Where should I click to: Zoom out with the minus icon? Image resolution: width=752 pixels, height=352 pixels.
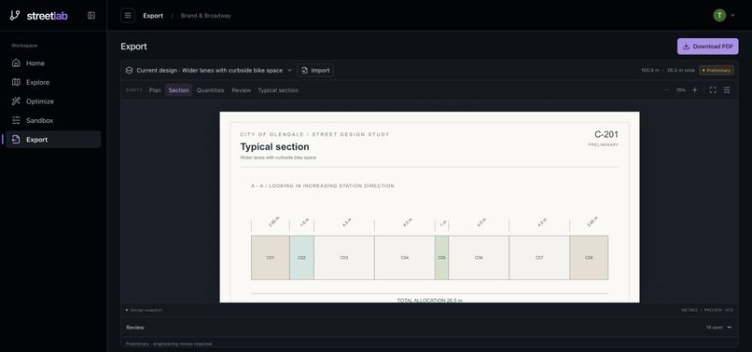coord(667,90)
